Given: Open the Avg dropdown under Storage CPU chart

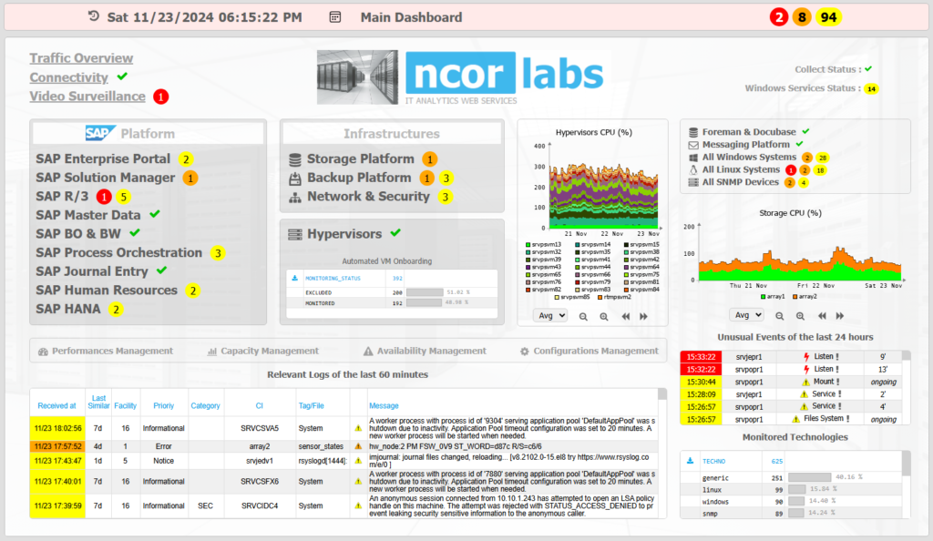Looking at the screenshot, I should click(x=747, y=315).
